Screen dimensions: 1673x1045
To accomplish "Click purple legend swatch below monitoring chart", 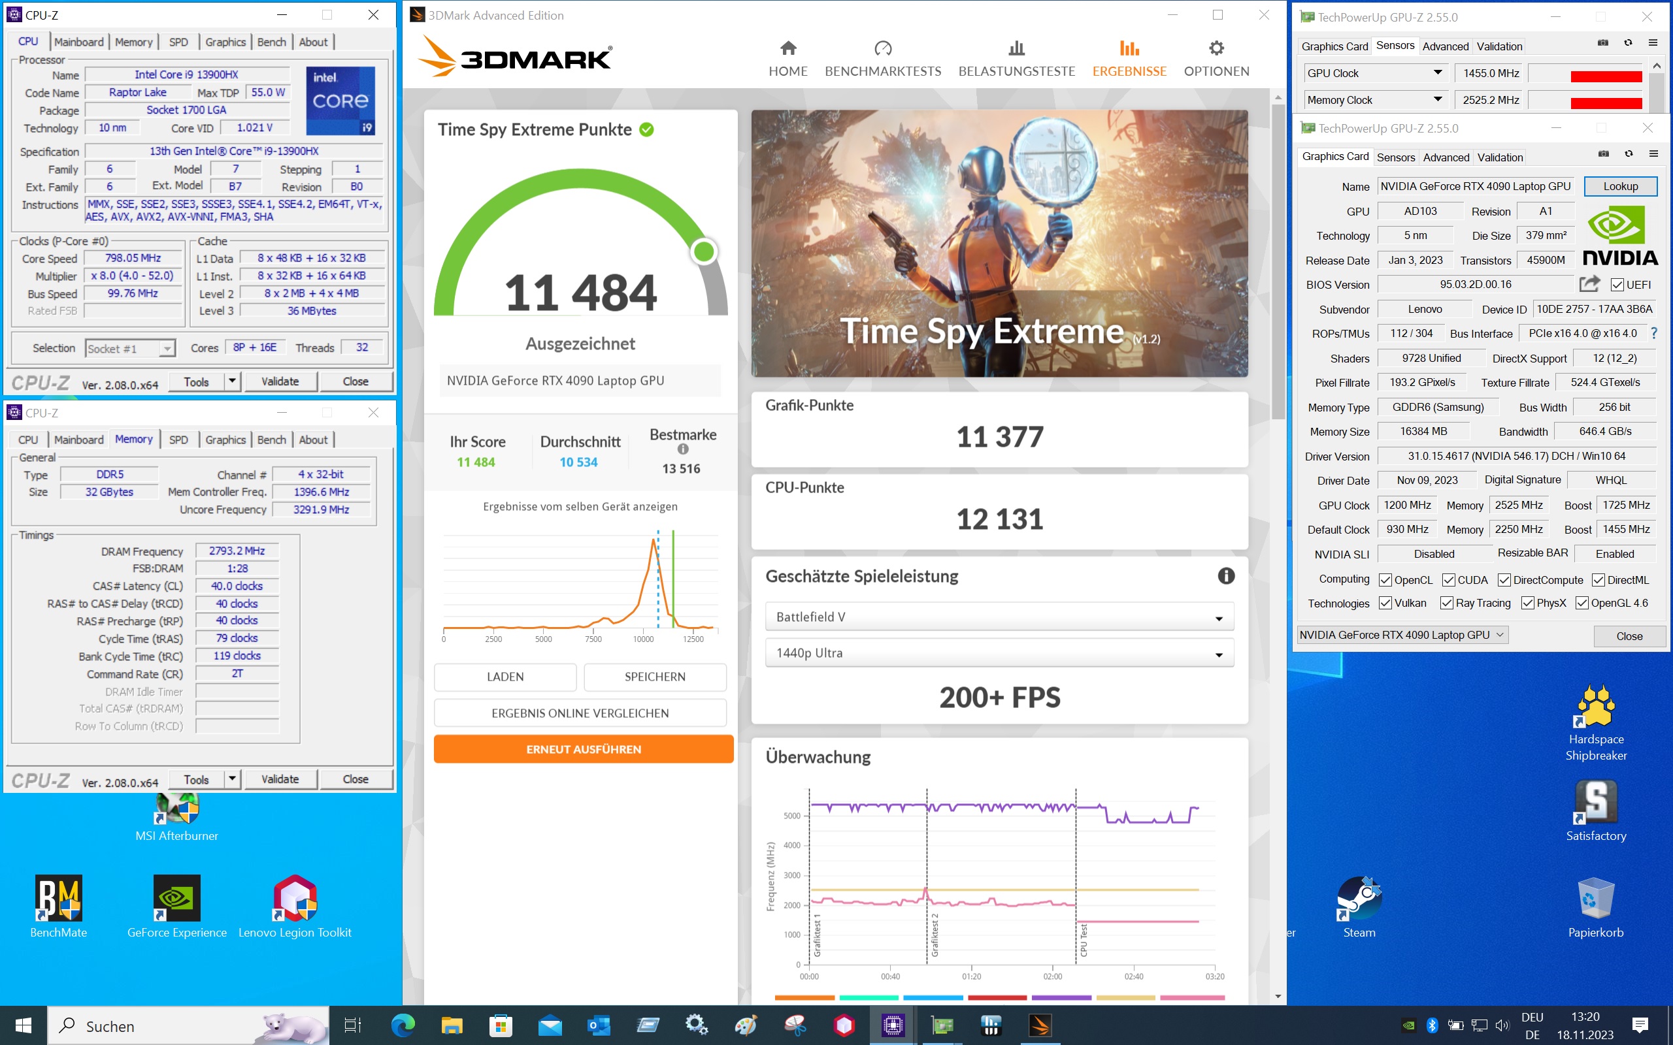I will pyautogui.click(x=1061, y=997).
